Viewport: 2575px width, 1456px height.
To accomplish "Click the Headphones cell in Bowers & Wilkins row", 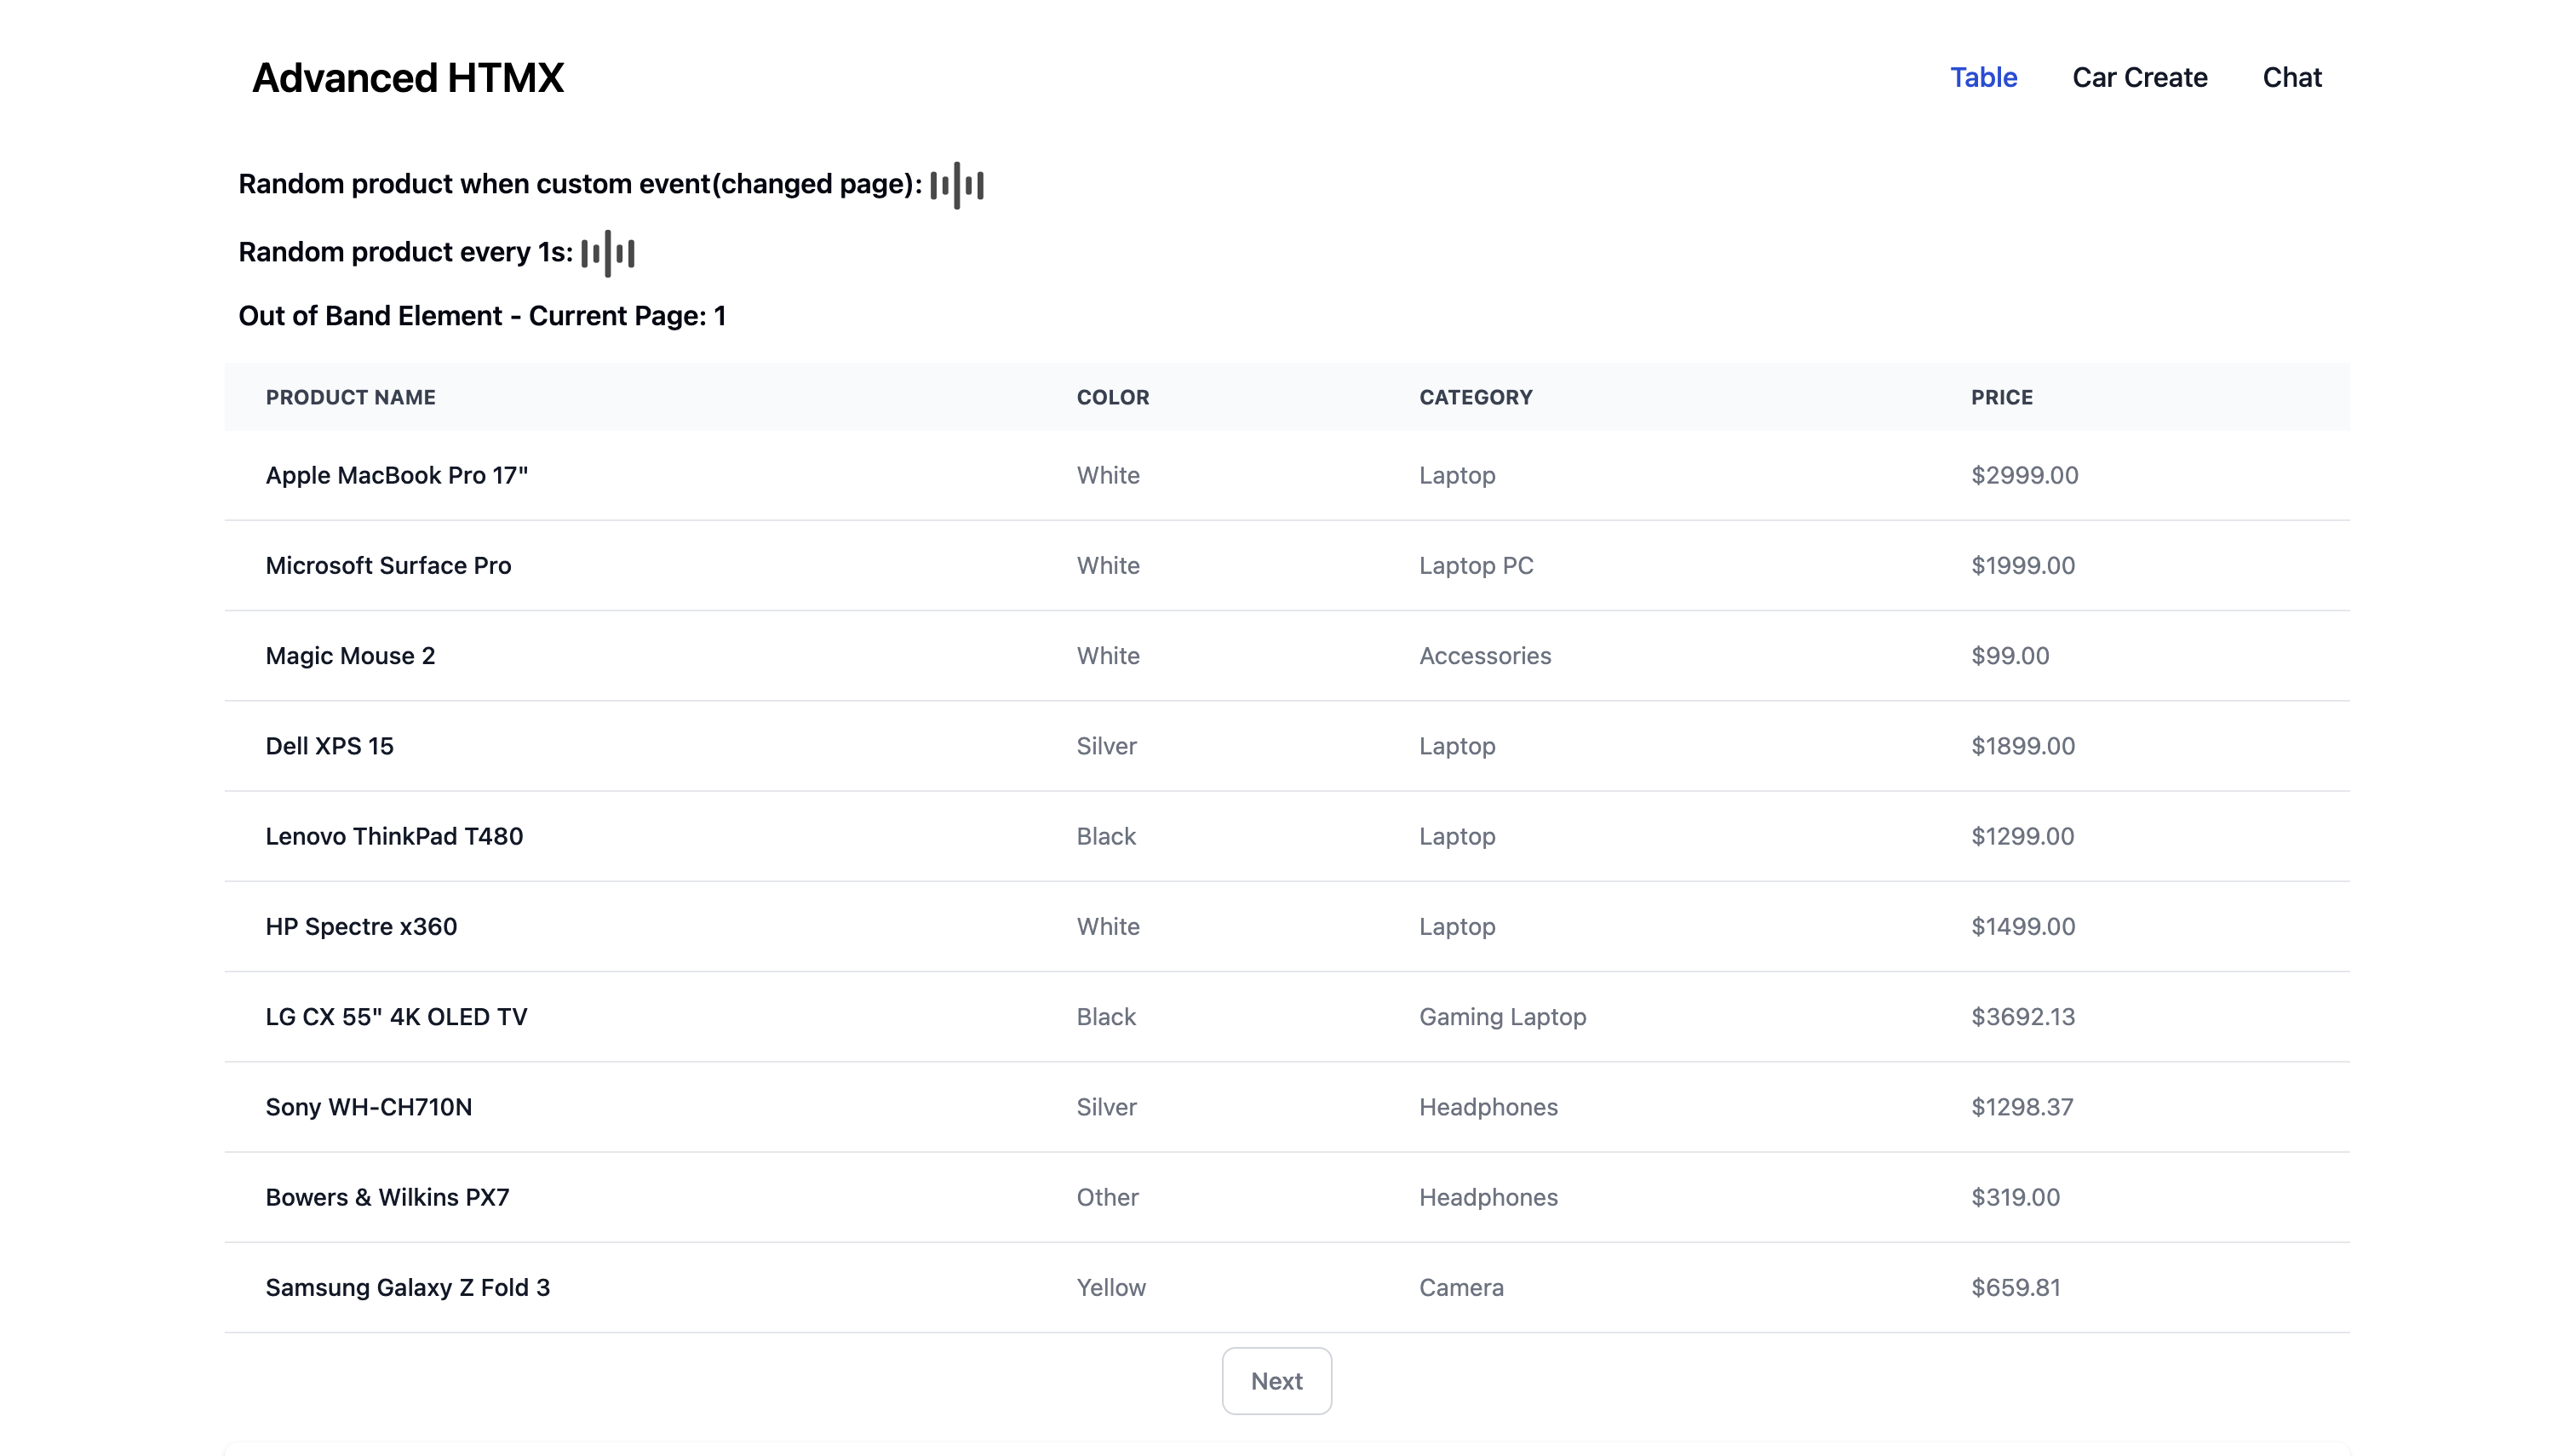I will point(1488,1197).
